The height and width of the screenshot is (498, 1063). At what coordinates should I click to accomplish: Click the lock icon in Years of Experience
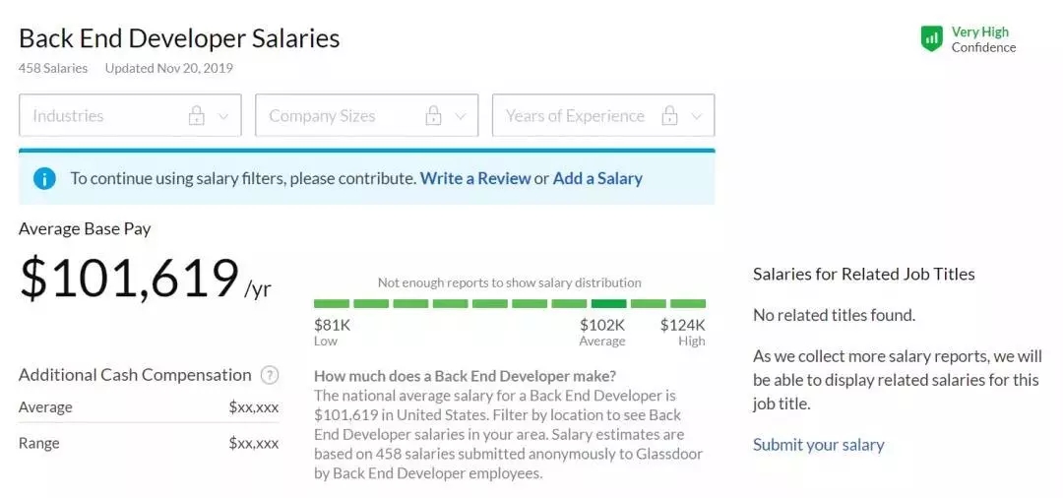click(x=669, y=116)
